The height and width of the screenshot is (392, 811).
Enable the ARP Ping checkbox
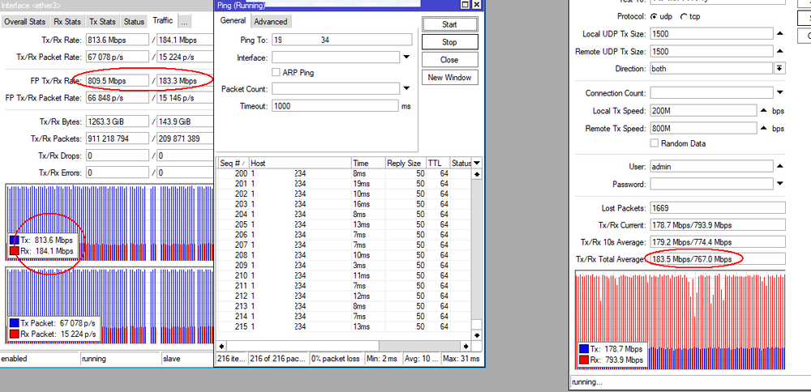point(277,73)
